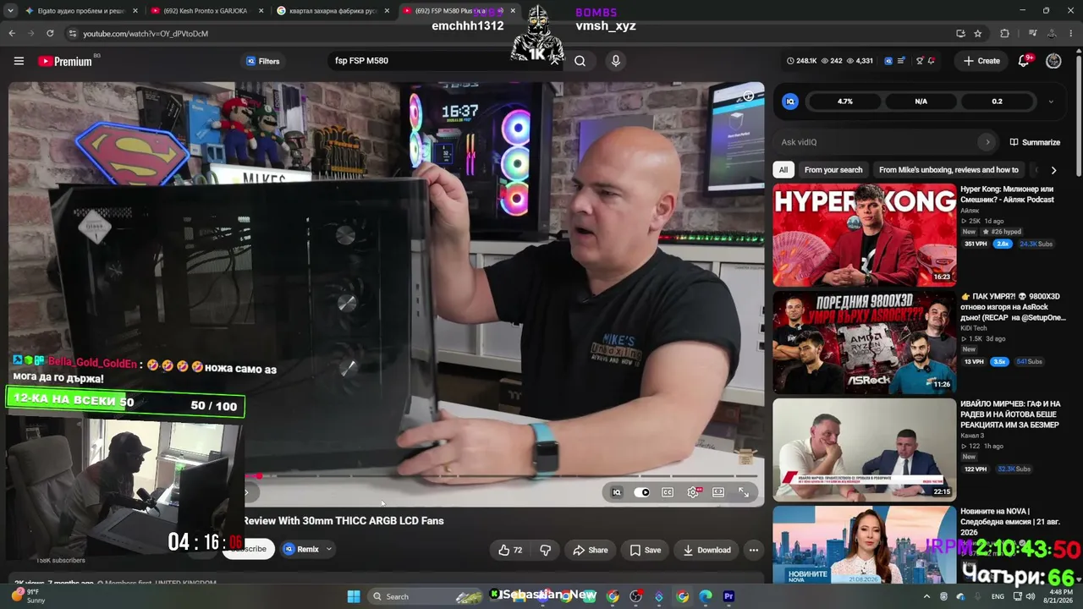Open vidIQ Remix dropdown
This screenshot has width=1083, height=609.
[308, 549]
